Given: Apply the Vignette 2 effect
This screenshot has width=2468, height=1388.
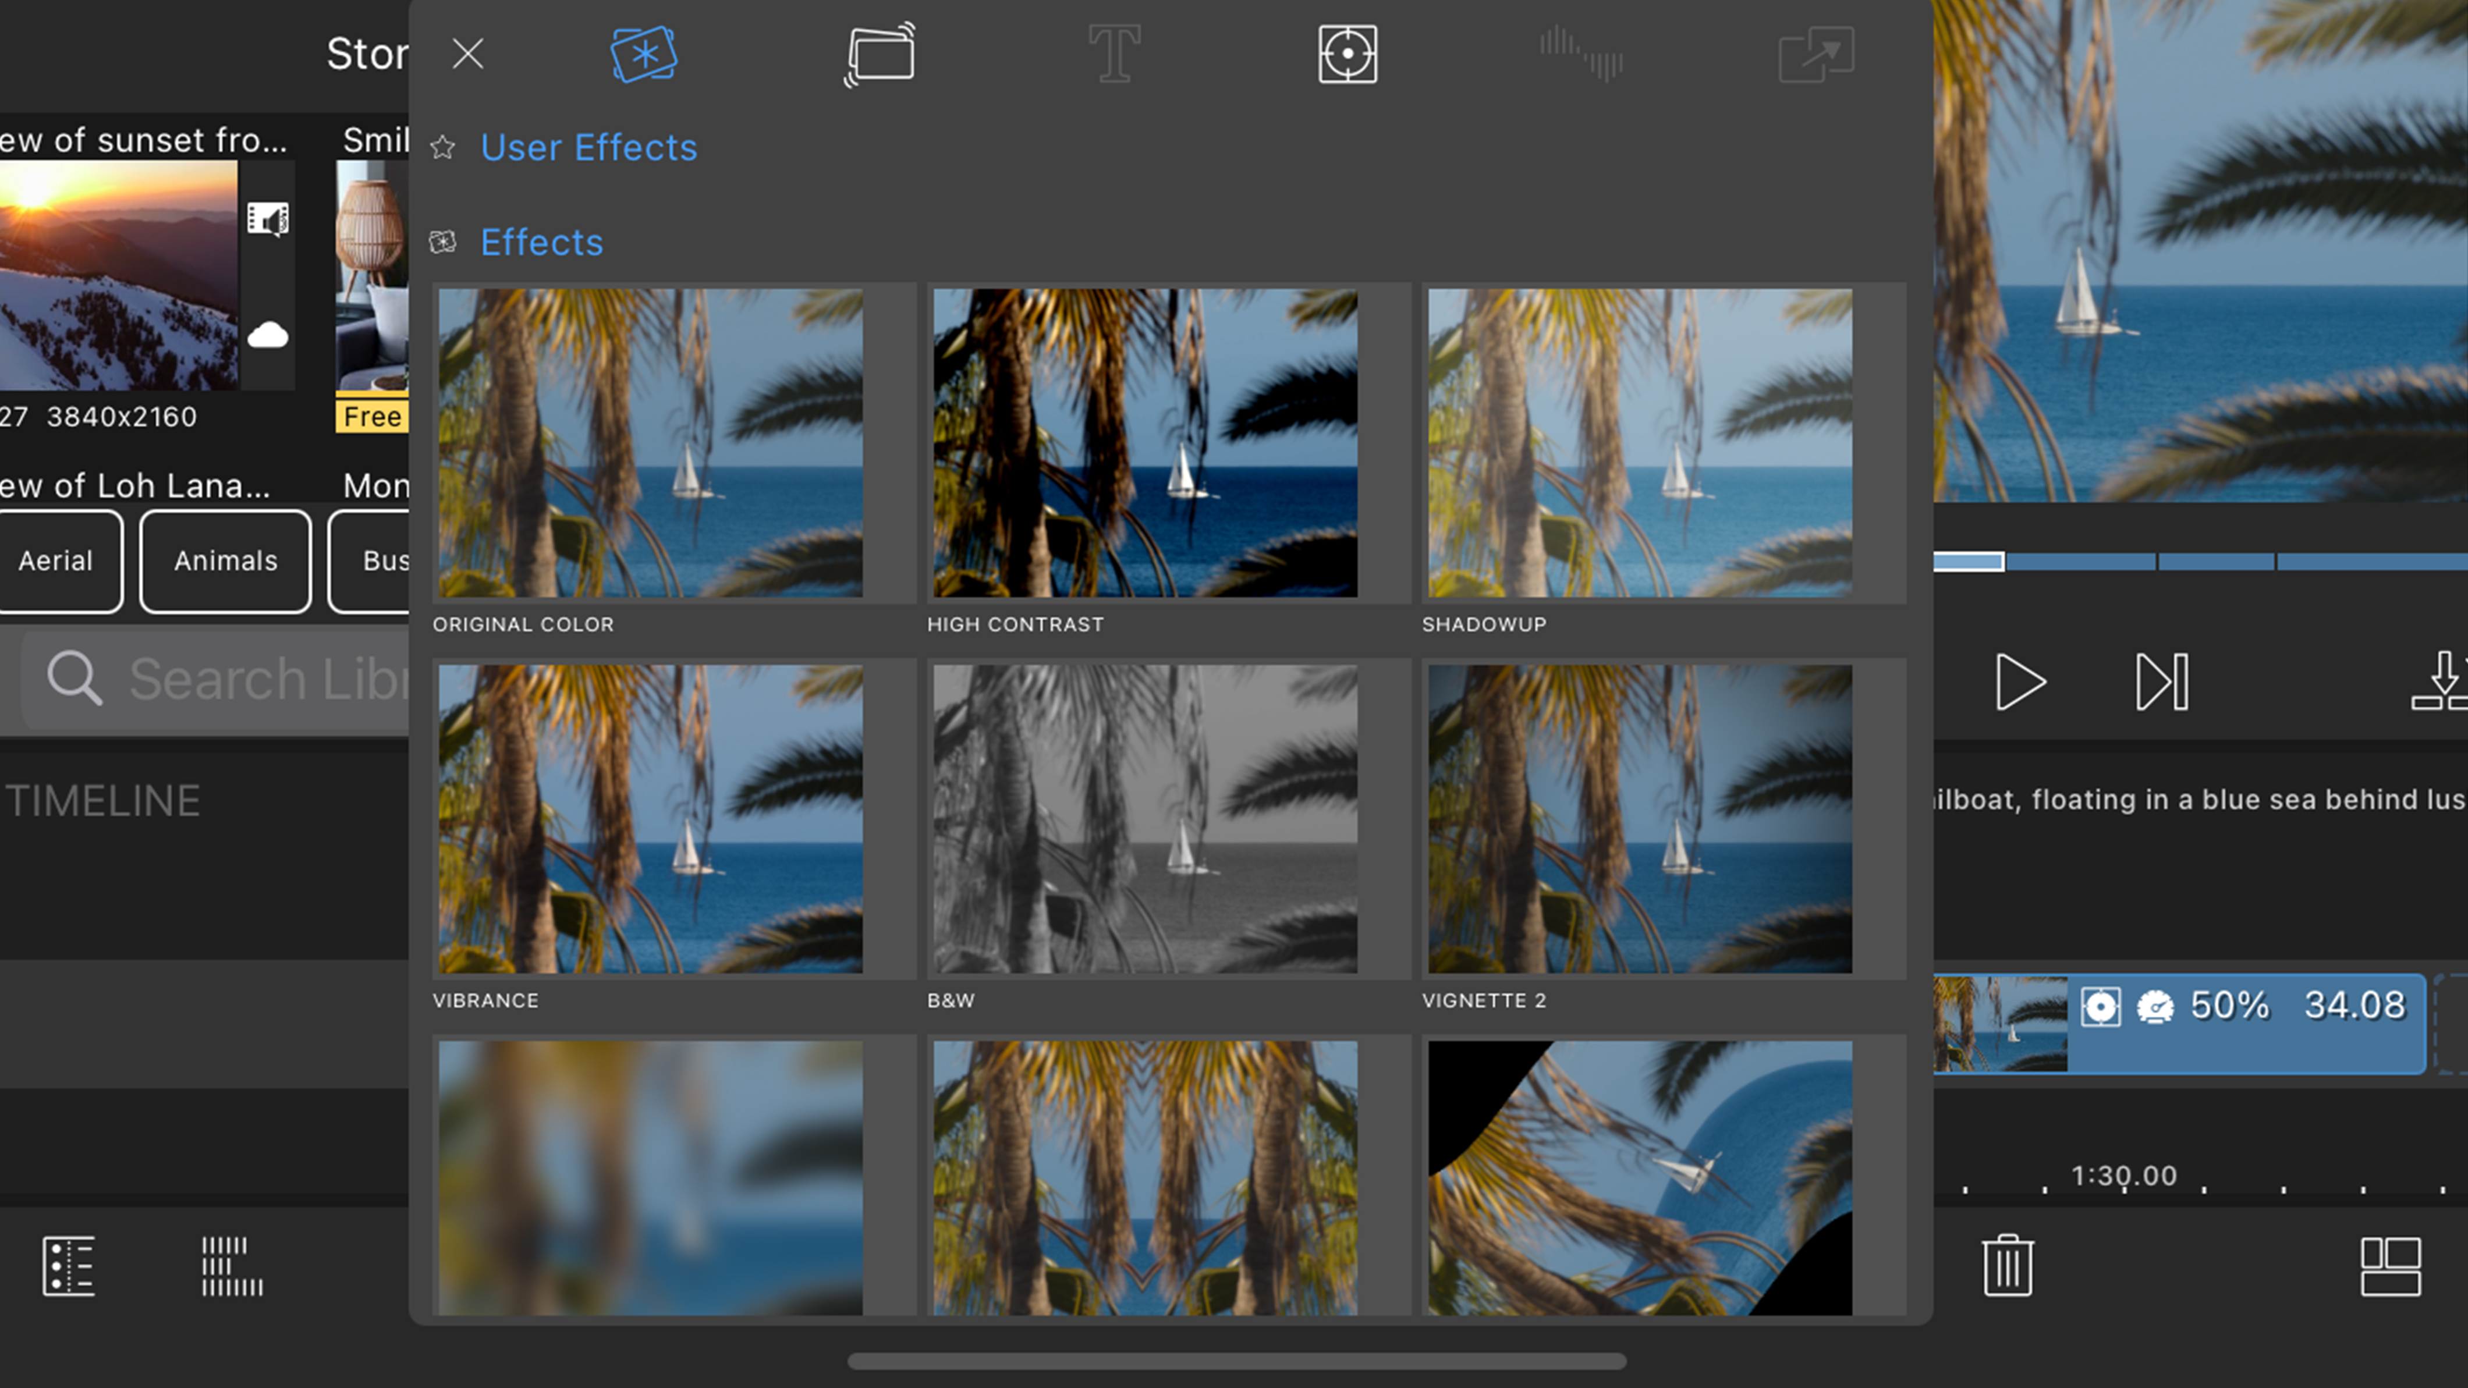Looking at the screenshot, I should tap(1639, 819).
